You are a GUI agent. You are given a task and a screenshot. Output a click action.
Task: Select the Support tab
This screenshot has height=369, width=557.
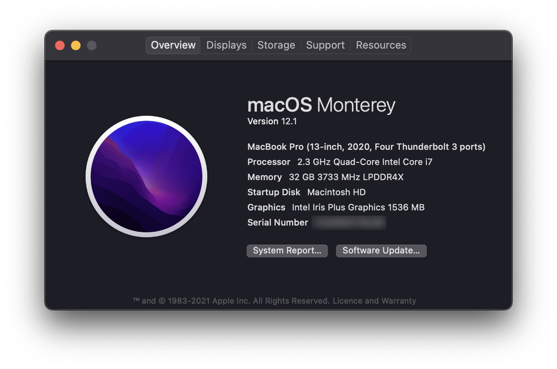click(325, 45)
